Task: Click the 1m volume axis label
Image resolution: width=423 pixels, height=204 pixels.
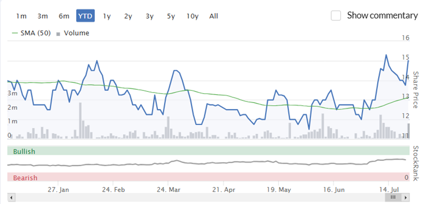Action: tap(13, 122)
